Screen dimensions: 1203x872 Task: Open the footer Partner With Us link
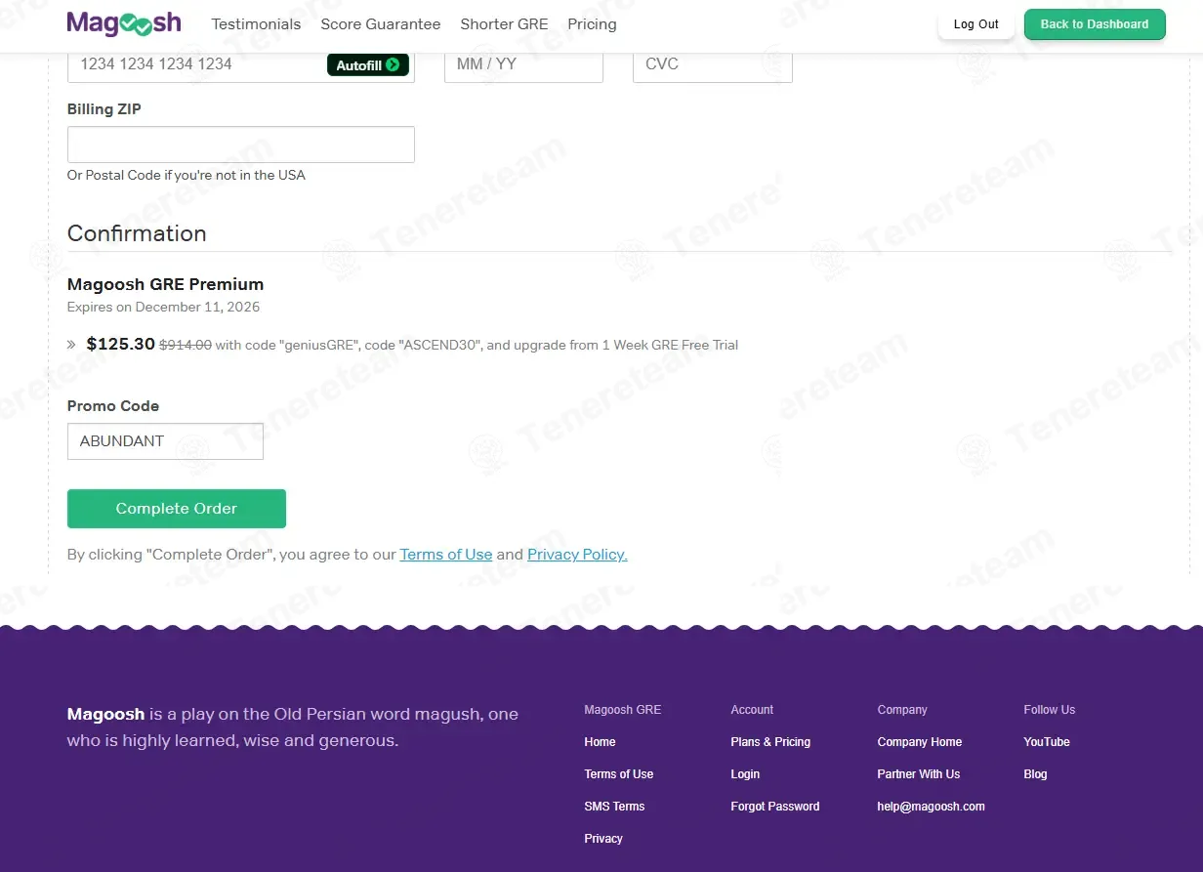[x=919, y=774]
